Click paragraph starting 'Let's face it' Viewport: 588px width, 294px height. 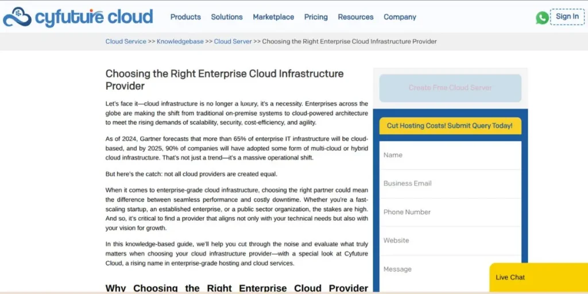pos(237,113)
